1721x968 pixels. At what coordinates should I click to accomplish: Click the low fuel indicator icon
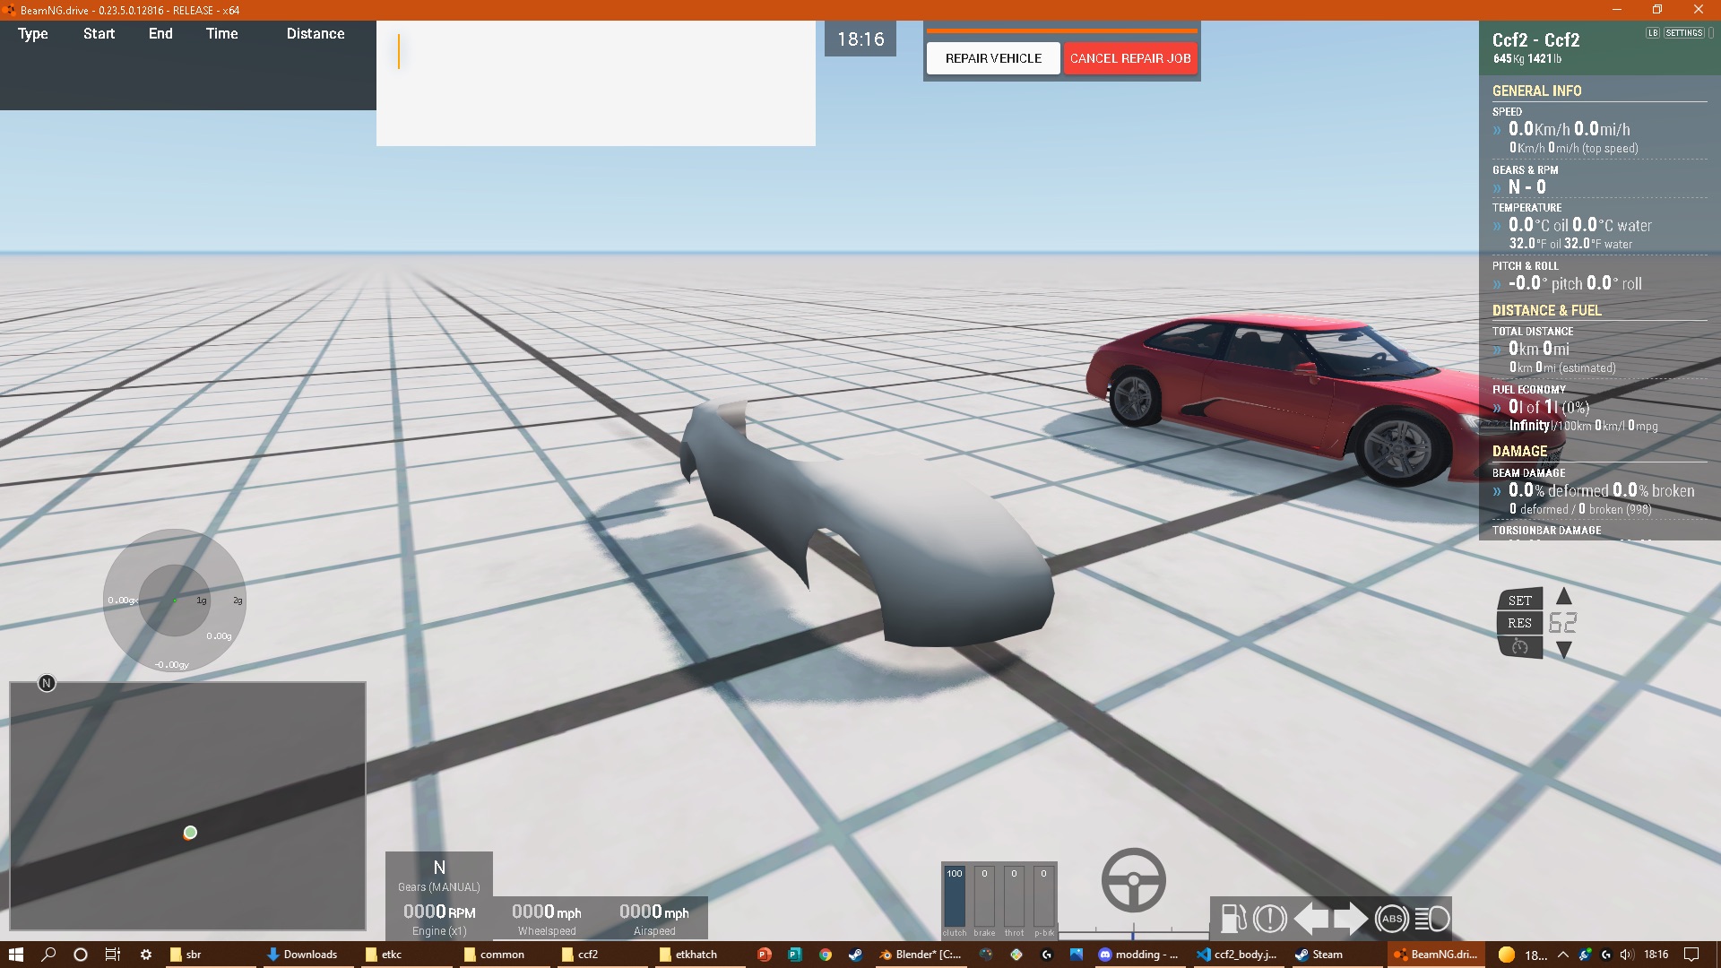[1233, 919]
